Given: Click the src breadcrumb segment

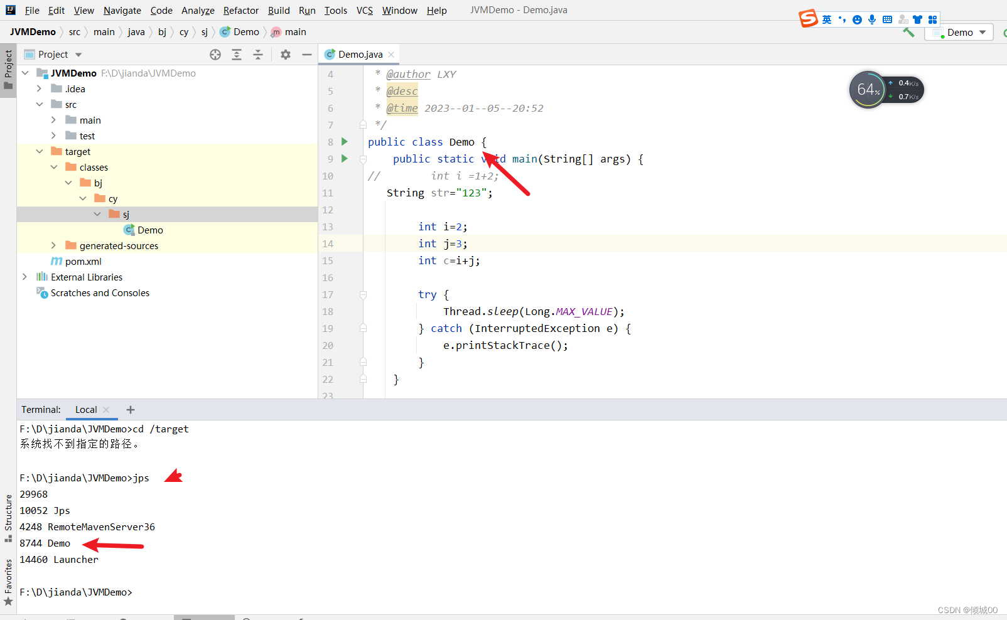Looking at the screenshot, I should [x=75, y=32].
